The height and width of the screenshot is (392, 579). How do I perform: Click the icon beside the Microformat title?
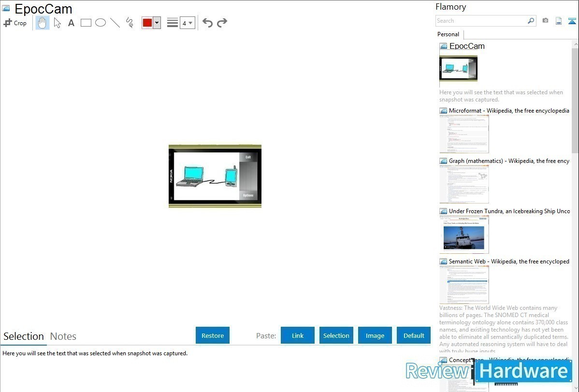pyautogui.click(x=444, y=111)
